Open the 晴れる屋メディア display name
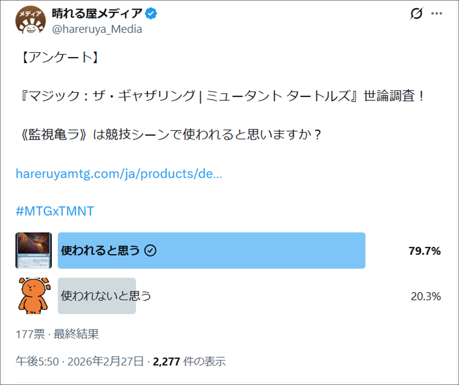459x385 pixels. pyautogui.click(x=97, y=14)
